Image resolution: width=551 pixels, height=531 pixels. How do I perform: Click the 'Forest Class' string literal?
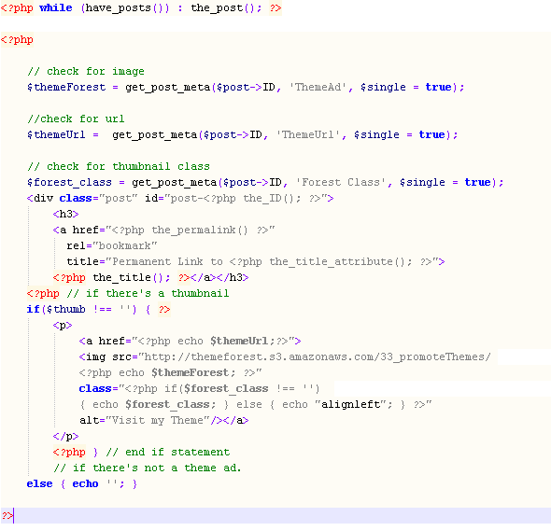[x=341, y=183]
